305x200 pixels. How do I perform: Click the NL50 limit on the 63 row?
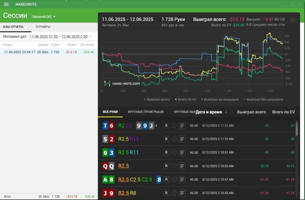194,153
